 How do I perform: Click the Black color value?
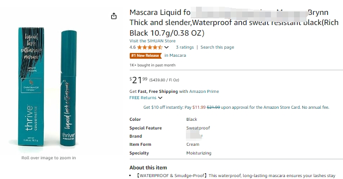[x=192, y=119]
